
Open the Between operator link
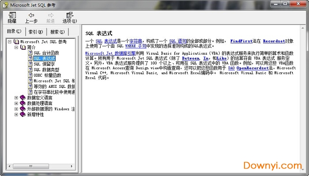click(191, 58)
